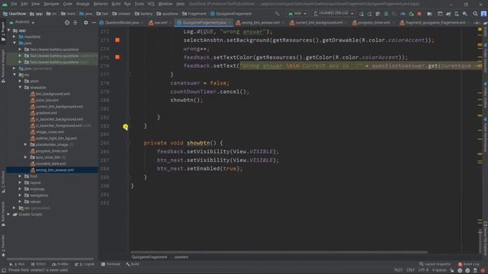Viewport: 488px width, 274px height.
Task: Collapse the drawable folder
Action: (21, 88)
